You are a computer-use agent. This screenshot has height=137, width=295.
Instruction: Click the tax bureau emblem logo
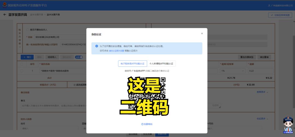point(5,5)
